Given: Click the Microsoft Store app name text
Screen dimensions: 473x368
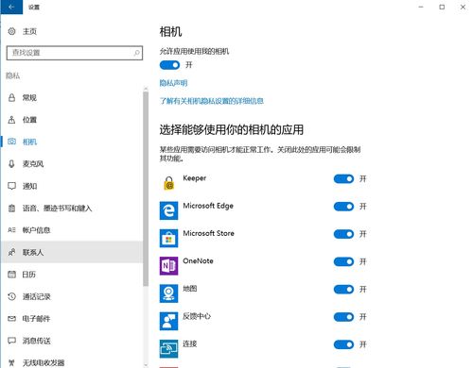Looking at the screenshot, I should click(x=208, y=233).
